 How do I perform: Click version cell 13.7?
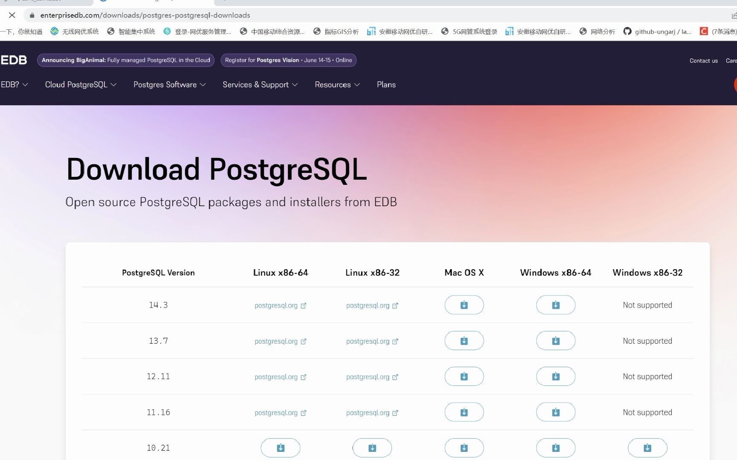(158, 341)
